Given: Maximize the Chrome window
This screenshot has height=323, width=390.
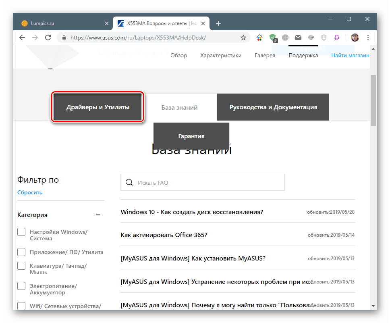Looking at the screenshot, I should [x=349, y=19].
